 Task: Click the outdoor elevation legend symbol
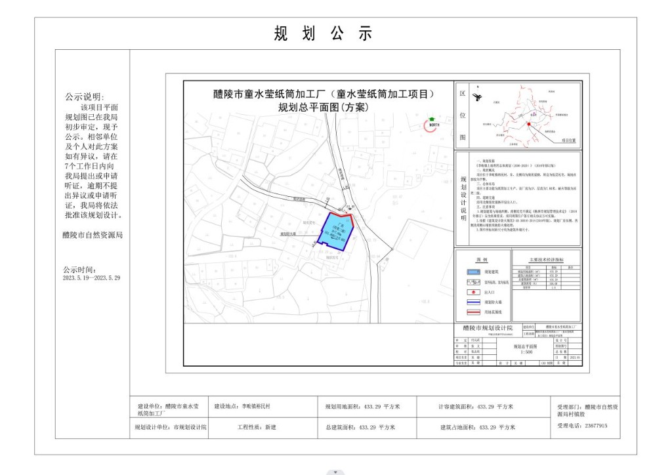point(471,282)
